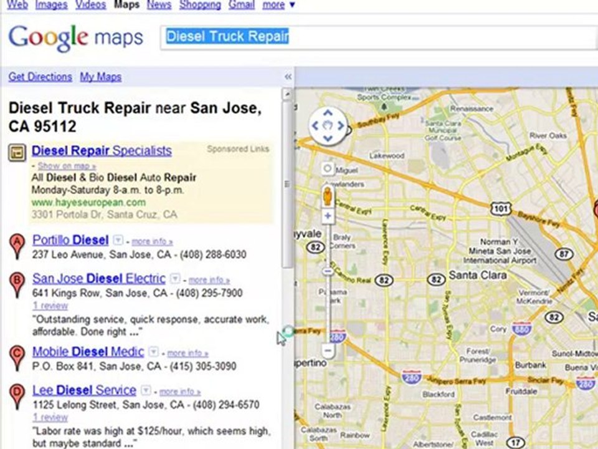Go to the Shopping tab
The height and width of the screenshot is (449, 598).
[x=200, y=4]
